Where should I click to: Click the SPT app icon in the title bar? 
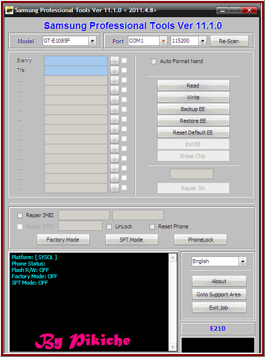(x=9, y=10)
